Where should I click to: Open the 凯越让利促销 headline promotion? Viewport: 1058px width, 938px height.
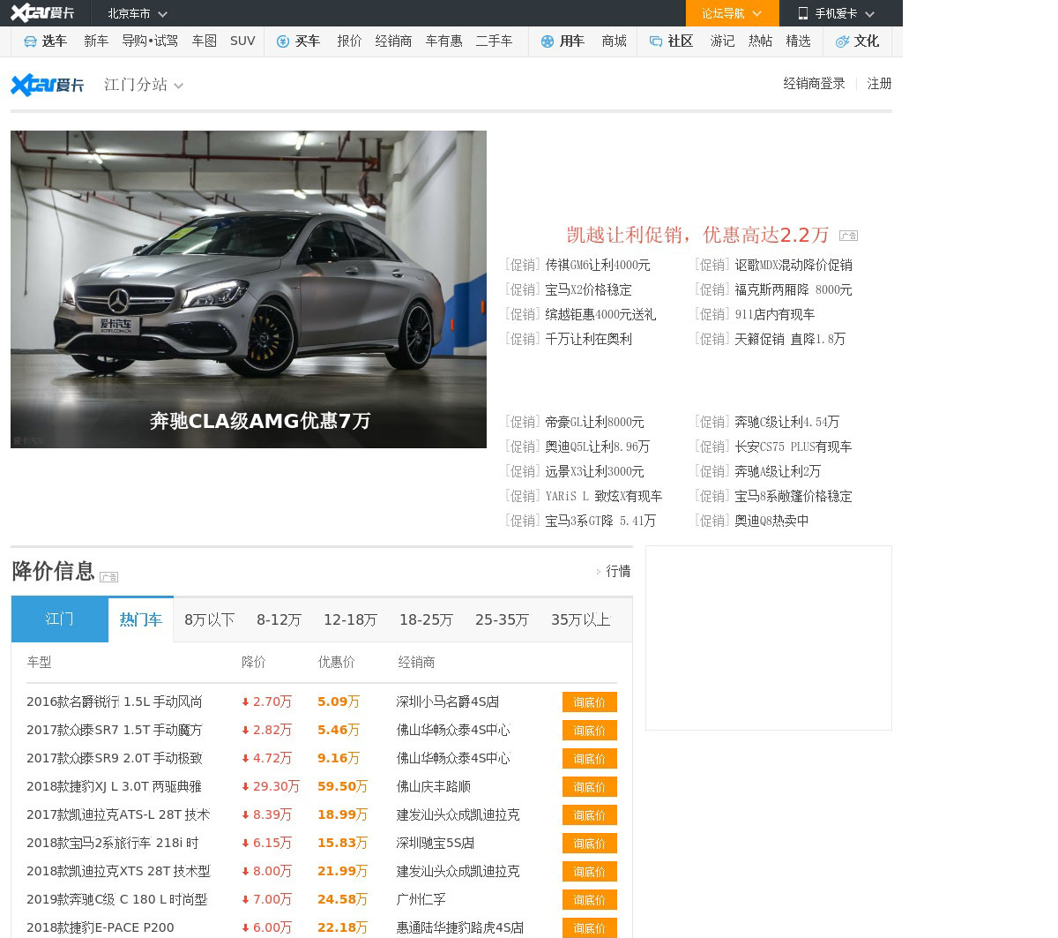tap(697, 235)
